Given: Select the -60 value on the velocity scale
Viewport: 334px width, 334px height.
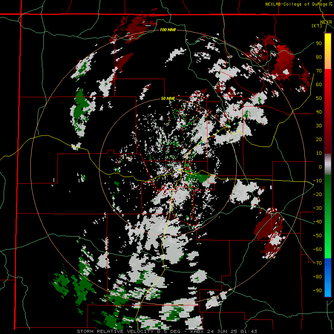Looking at the screenshot, I should pos(317,249).
